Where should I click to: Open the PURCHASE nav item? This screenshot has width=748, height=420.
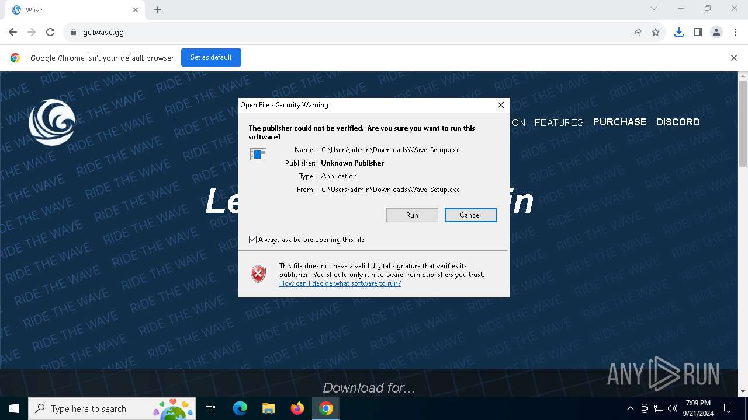pos(619,122)
